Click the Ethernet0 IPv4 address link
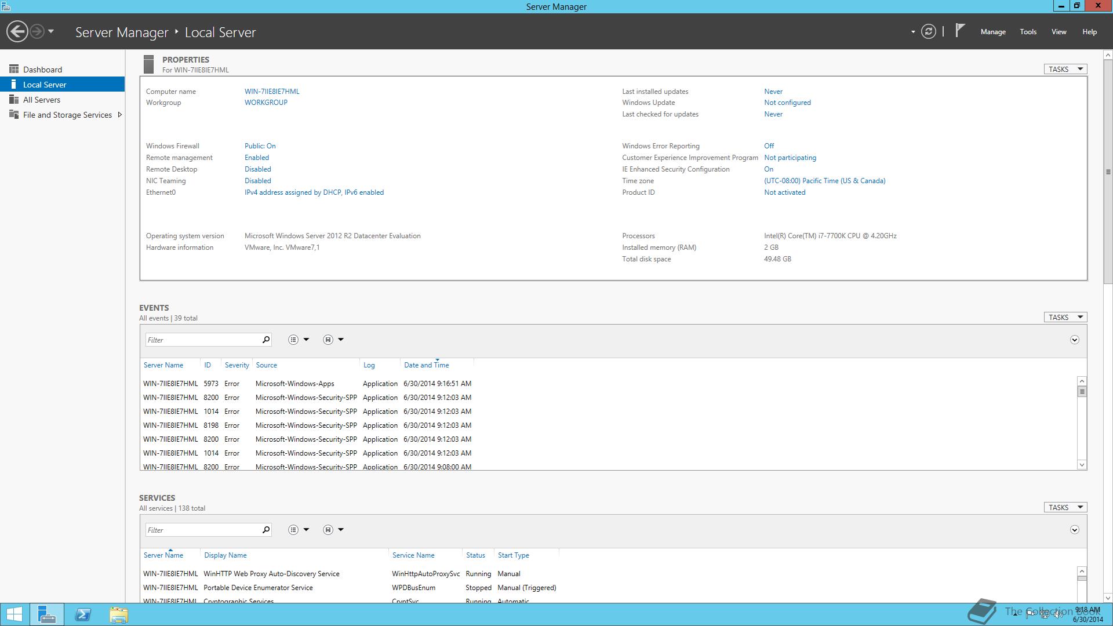1113x626 pixels. (x=314, y=192)
